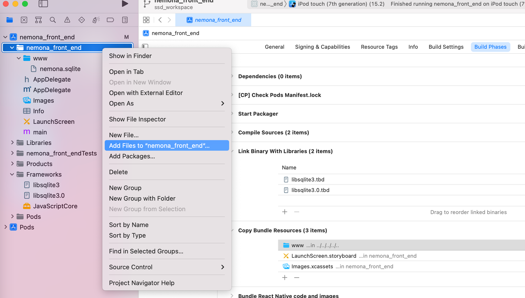Viewport: 525px width, 298px height.
Task: Open the Issue navigator warning icon
Action: [x=67, y=20]
